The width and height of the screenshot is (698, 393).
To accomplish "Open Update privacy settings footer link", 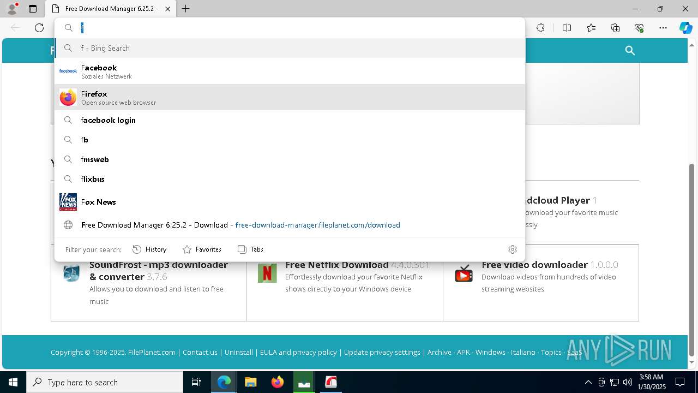I will point(382,353).
